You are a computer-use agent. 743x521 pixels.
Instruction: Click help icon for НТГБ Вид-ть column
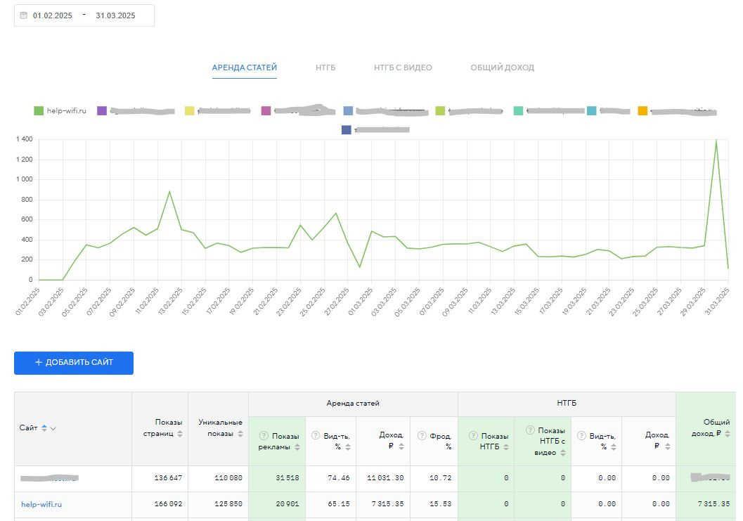point(581,436)
